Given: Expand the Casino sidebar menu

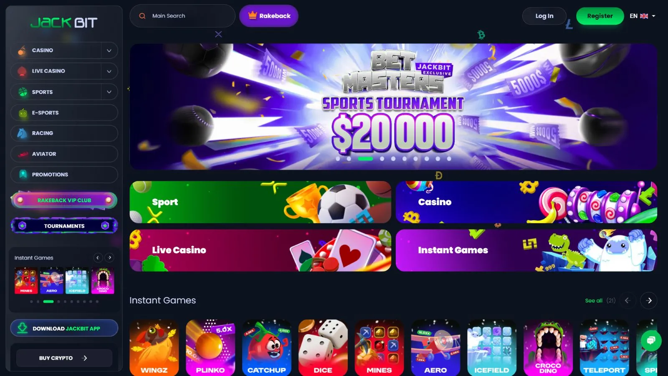Looking at the screenshot, I should click(109, 50).
